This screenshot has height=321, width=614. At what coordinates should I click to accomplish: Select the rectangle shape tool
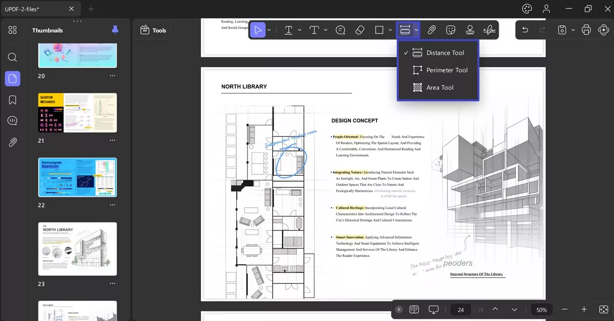(x=379, y=30)
